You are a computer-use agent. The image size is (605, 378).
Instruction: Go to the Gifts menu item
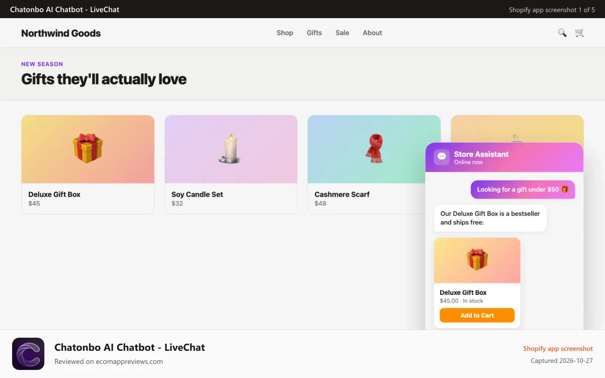tap(314, 33)
